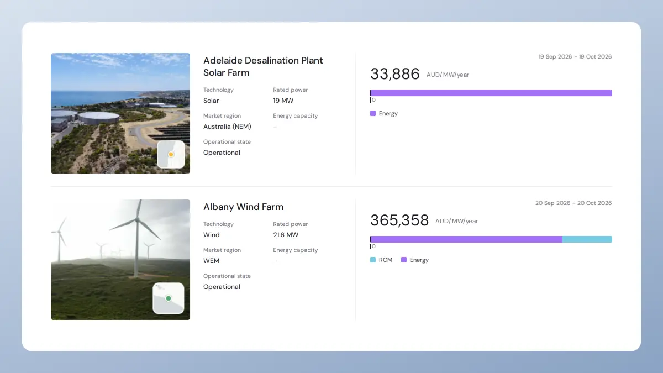This screenshot has width=663, height=373.
Task: Click the Energy legend swatch under Adelaide bar
Action: coord(373,113)
